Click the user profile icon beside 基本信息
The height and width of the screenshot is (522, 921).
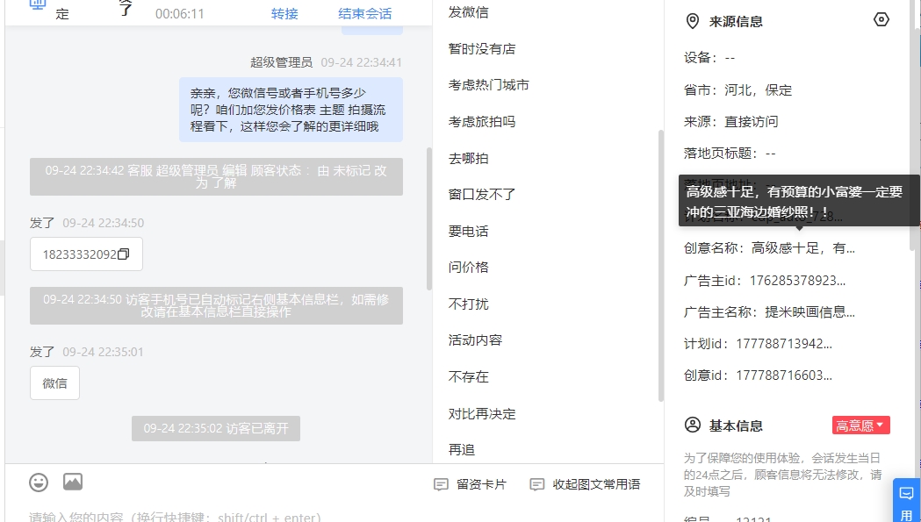693,425
